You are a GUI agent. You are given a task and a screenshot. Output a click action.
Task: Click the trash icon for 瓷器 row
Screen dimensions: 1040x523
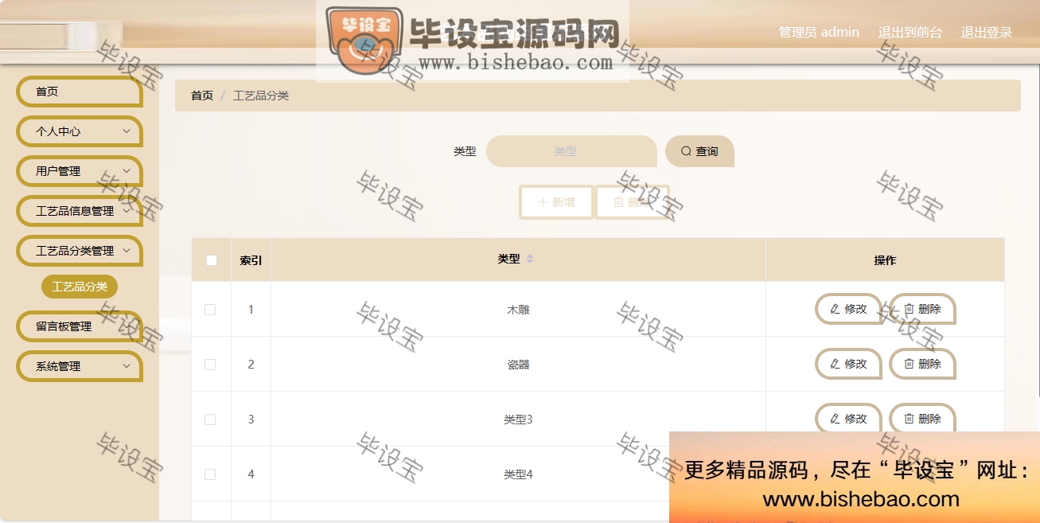tap(909, 364)
